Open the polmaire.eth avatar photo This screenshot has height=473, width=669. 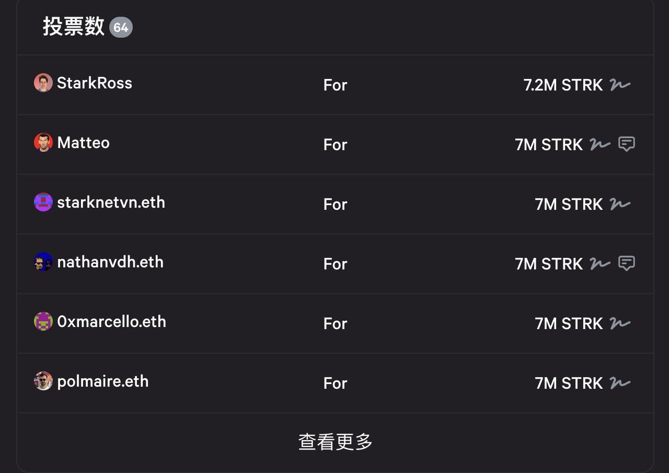[43, 381]
